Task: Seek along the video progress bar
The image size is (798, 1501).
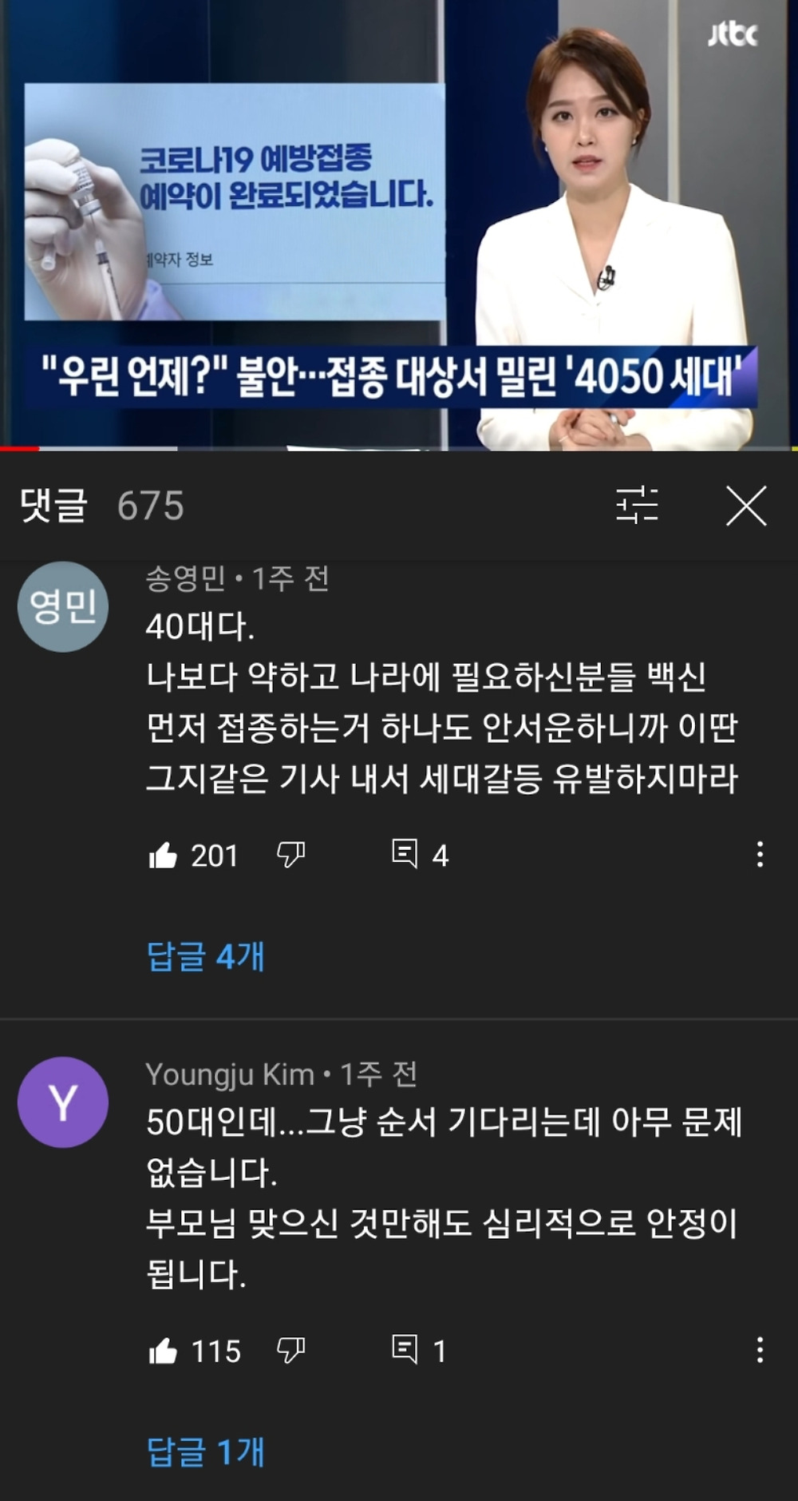Action: point(399,449)
